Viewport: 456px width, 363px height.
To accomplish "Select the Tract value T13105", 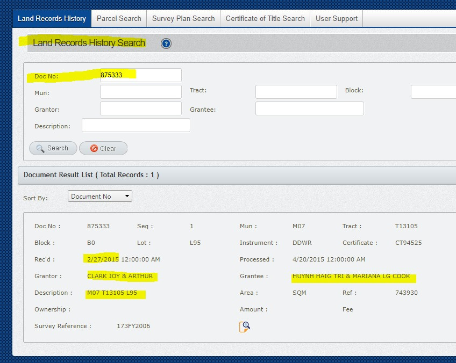I will (407, 226).
